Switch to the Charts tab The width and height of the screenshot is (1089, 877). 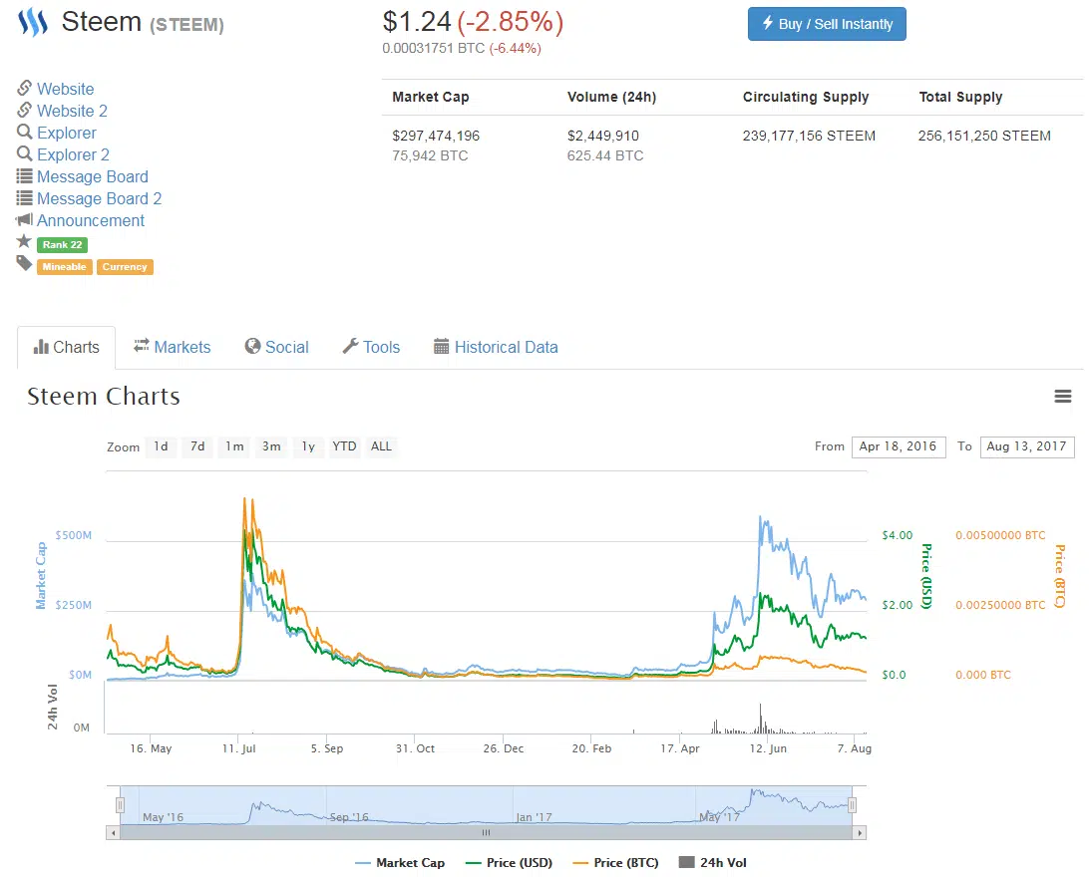point(67,347)
